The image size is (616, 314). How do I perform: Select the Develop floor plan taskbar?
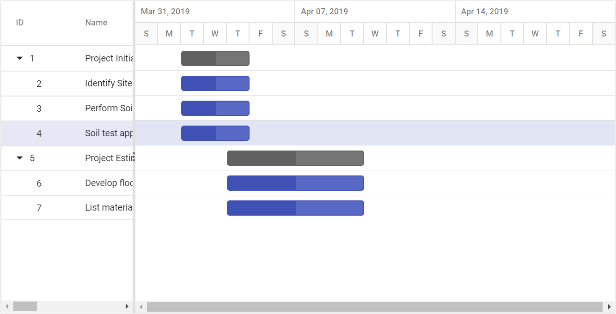pyautogui.click(x=295, y=183)
